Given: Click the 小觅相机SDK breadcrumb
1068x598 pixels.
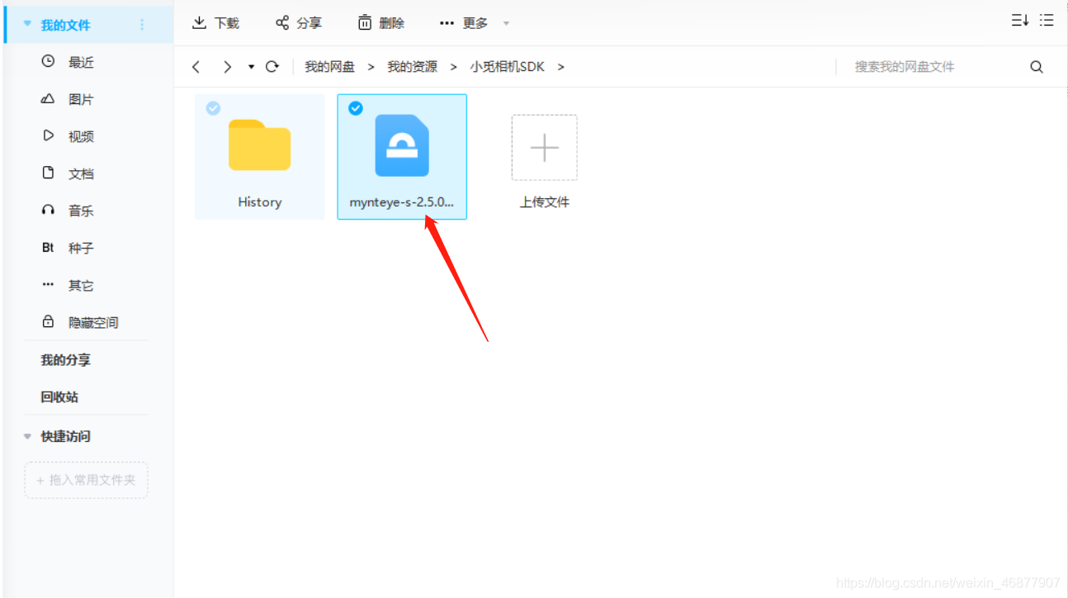Looking at the screenshot, I should [x=508, y=67].
